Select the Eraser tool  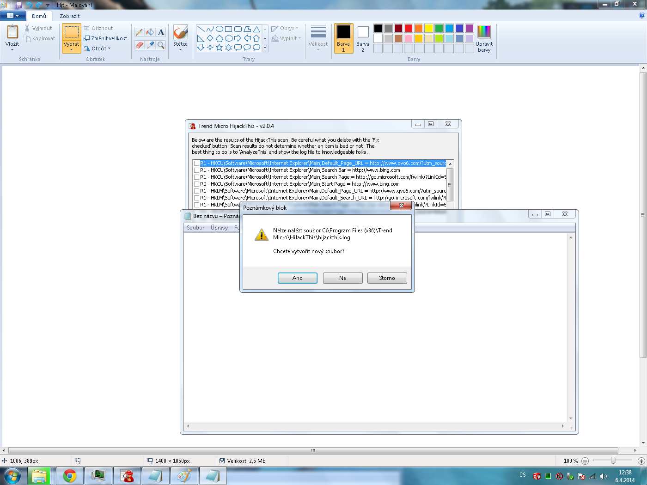[x=139, y=45]
